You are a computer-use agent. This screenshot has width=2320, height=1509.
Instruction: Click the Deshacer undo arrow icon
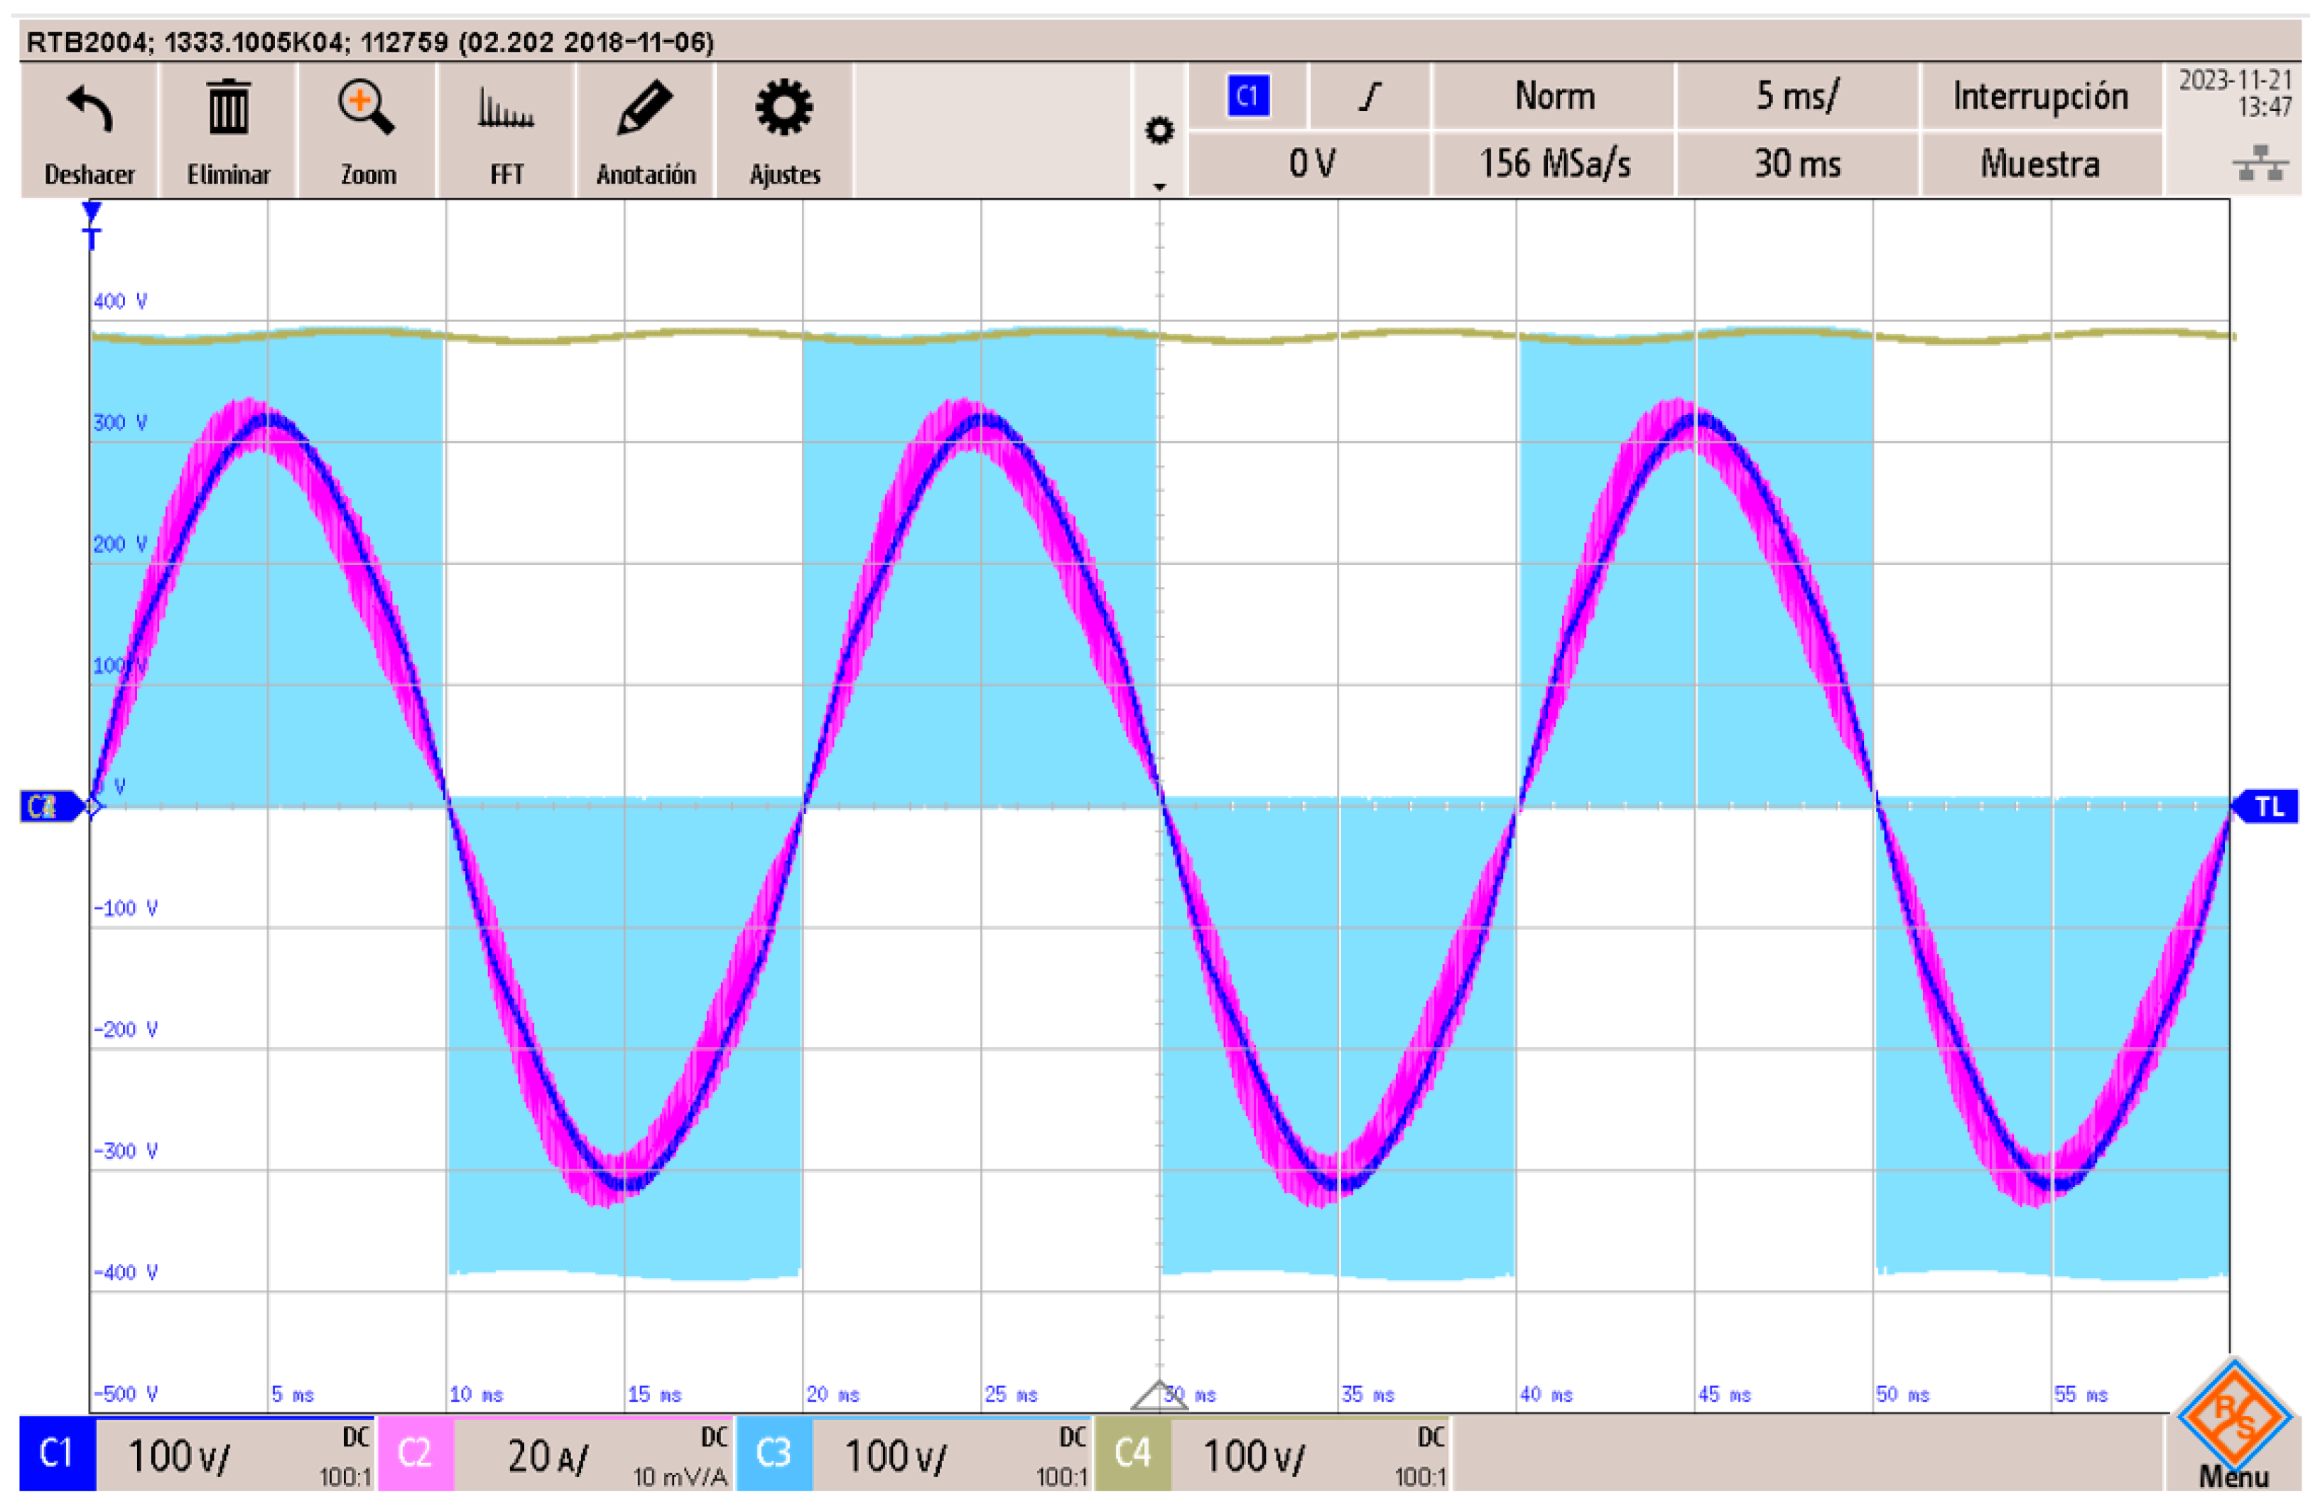tap(90, 109)
